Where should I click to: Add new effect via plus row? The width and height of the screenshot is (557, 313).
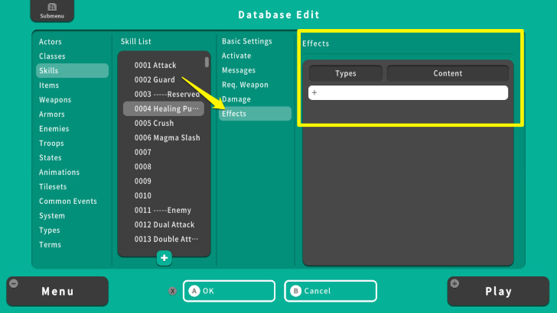click(408, 93)
